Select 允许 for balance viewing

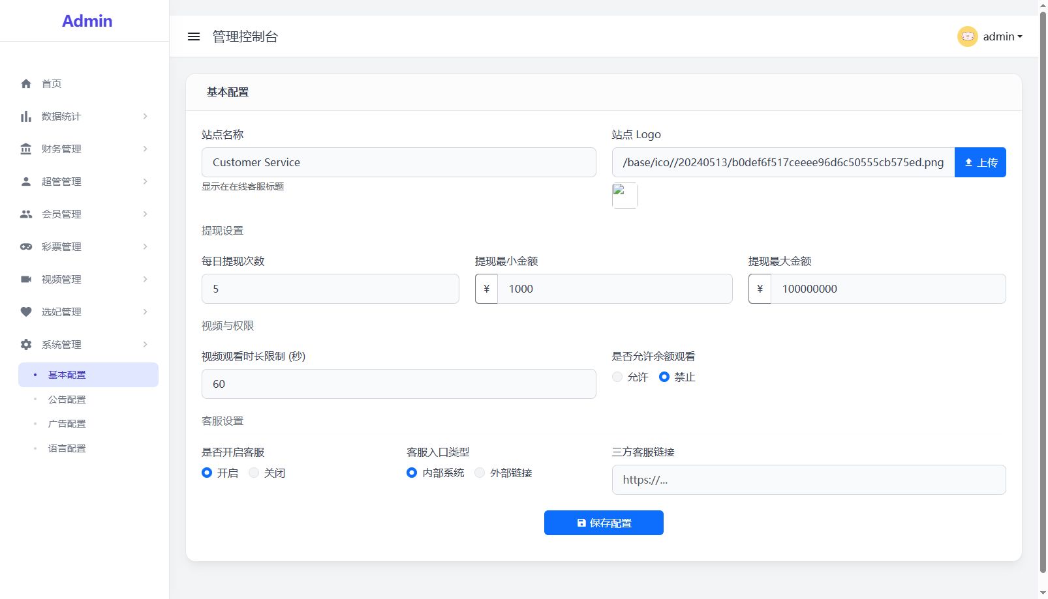[x=617, y=377]
